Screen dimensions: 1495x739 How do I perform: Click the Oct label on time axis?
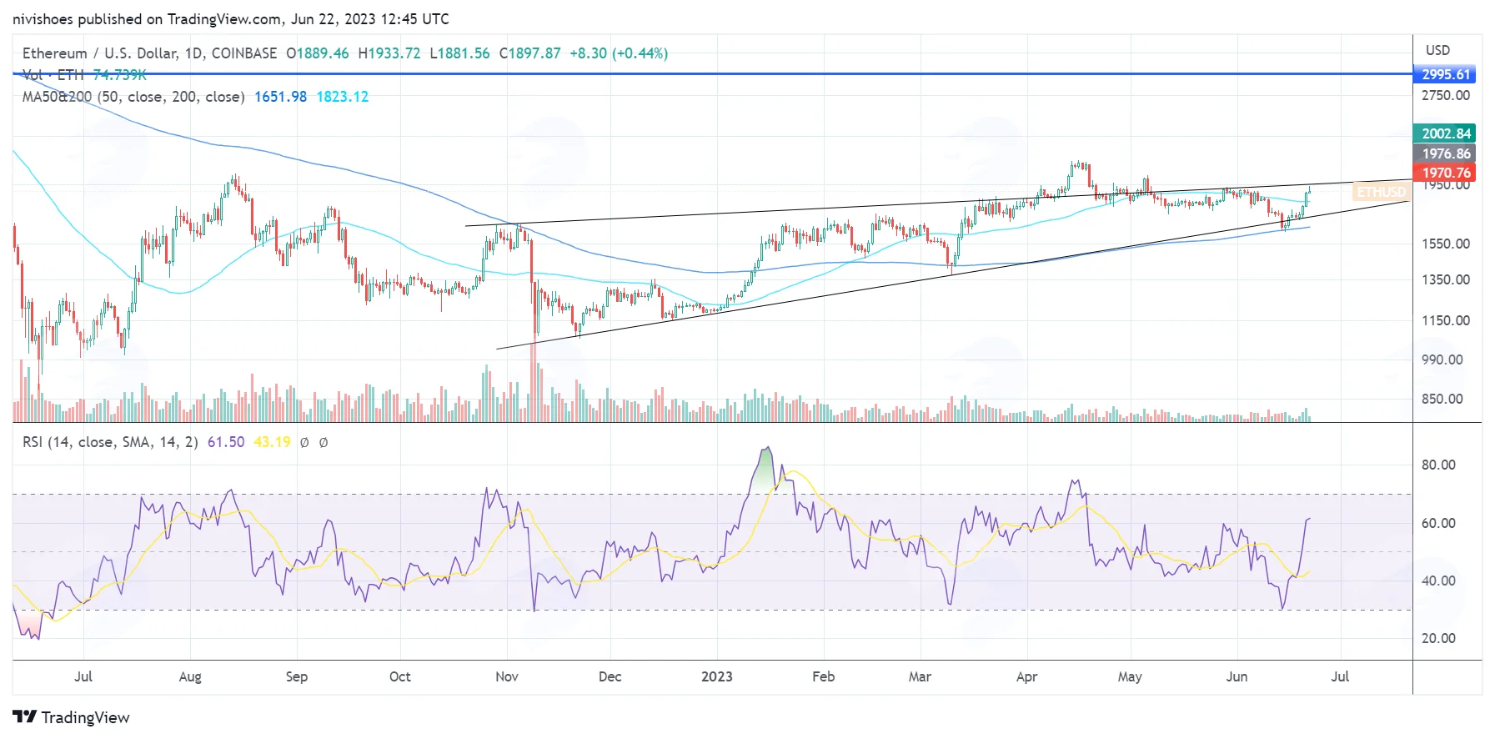coord(400,676)
